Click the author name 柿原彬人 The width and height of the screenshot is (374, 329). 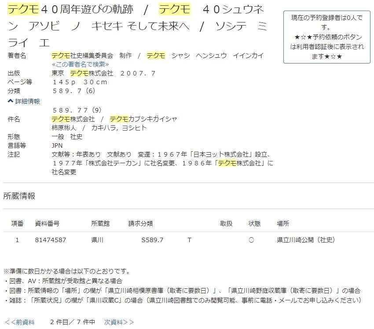tap(62, 128)
